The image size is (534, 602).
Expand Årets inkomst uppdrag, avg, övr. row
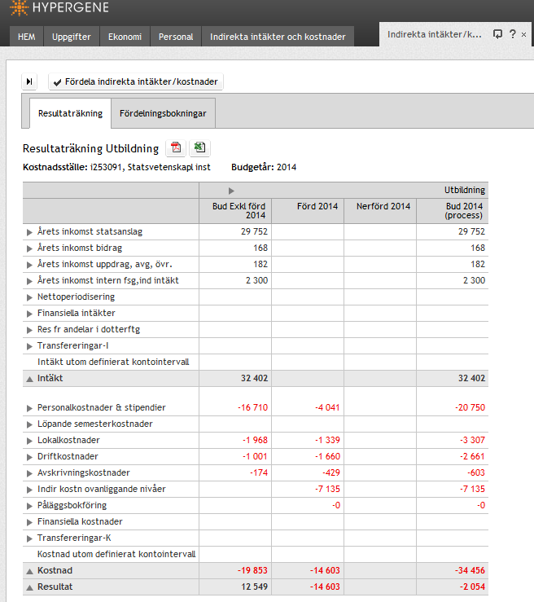[x=29, y=265]
